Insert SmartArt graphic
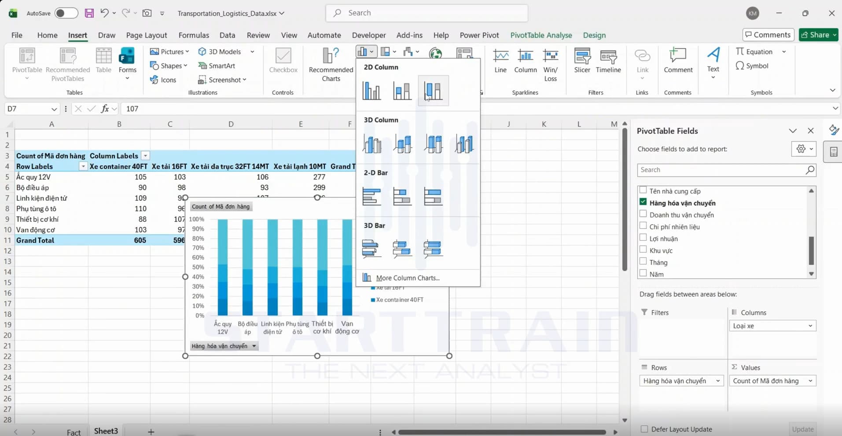The height and width of the screenshot is (436, 842). coord(217,66)
